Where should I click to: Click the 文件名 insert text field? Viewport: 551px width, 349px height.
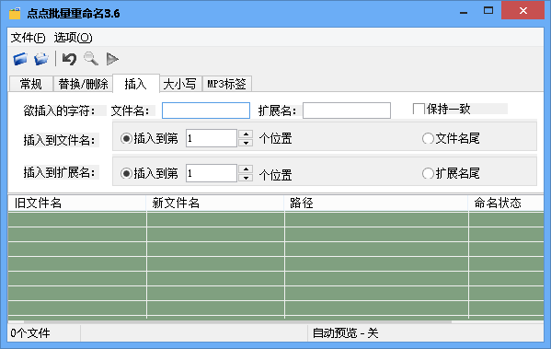206,111
